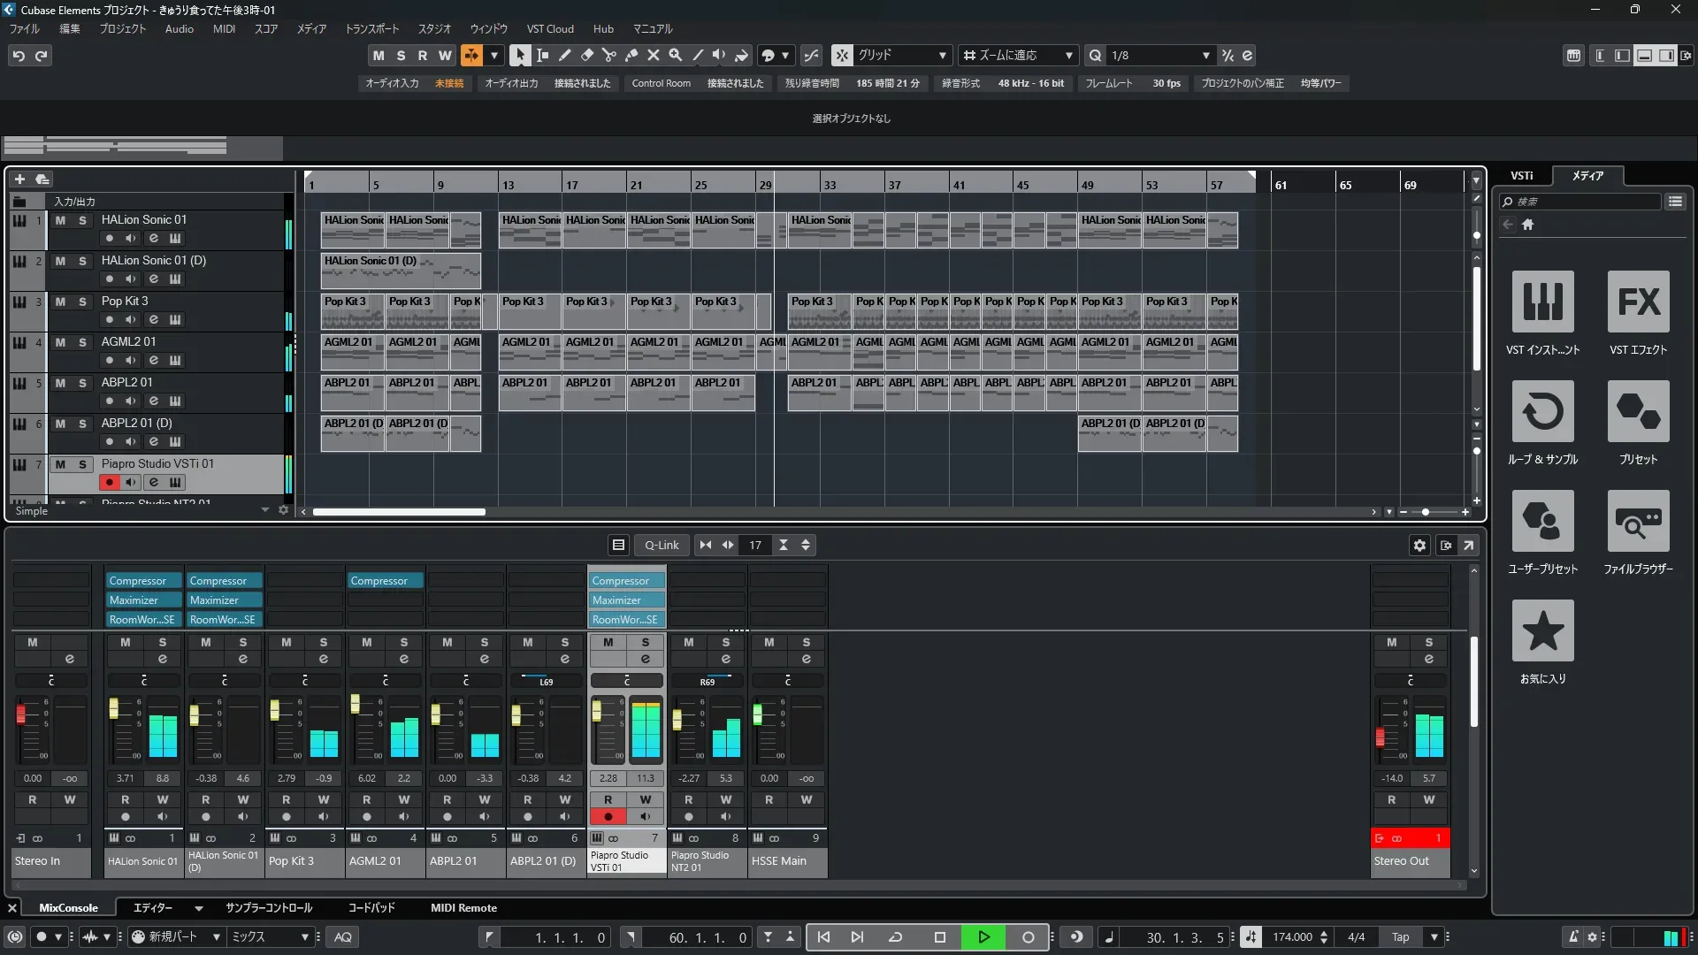The width and height of the screenshot is (1698, 955).
Task: Select the Zoom magnifier tool
Action: pos(676,55)
